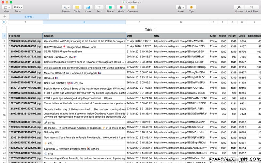
Task: Select column A header
Action: [x=25, y=22]
